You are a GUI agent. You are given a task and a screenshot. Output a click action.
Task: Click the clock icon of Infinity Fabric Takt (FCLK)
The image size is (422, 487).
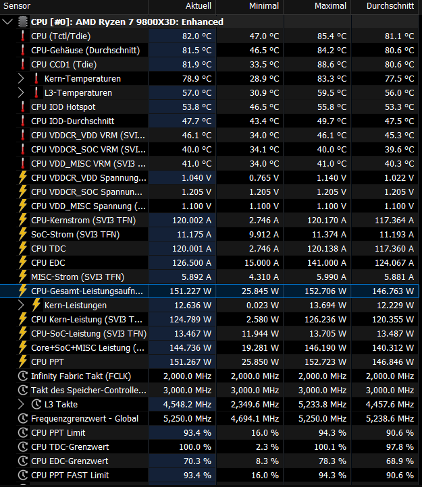23,376
